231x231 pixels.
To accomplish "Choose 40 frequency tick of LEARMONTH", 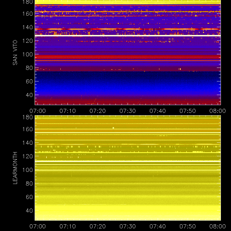I will (x=29, y=211).
